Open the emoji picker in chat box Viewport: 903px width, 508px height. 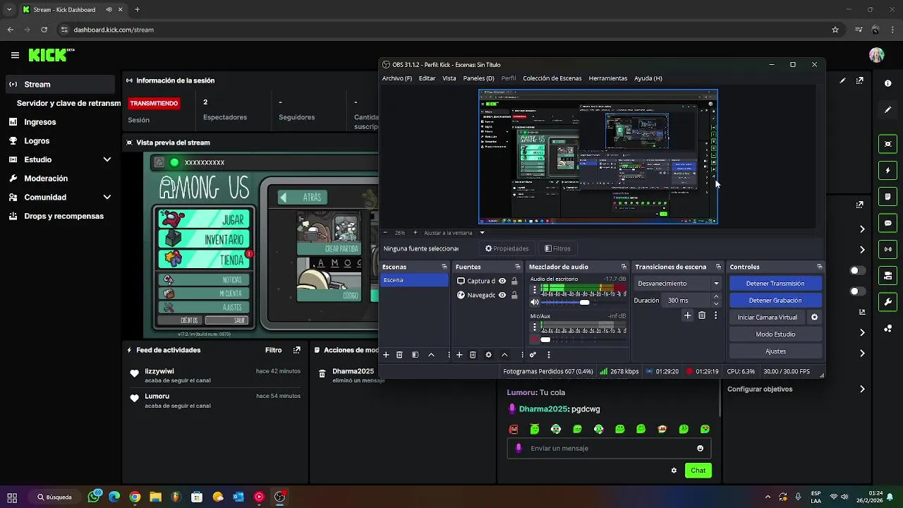(x=700, y=448)
